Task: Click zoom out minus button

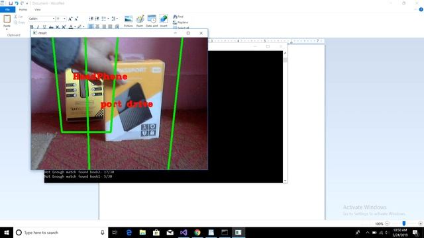Action: pos(387,223)
